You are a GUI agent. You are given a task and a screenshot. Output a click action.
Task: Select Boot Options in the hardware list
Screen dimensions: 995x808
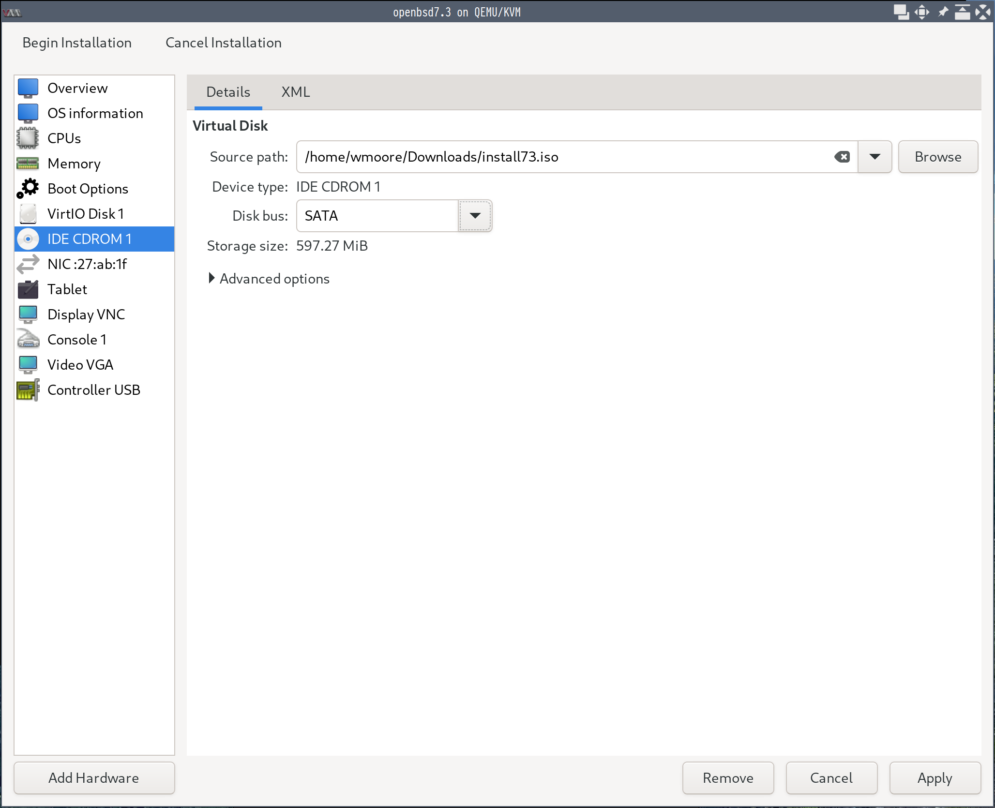pos(94,189)
